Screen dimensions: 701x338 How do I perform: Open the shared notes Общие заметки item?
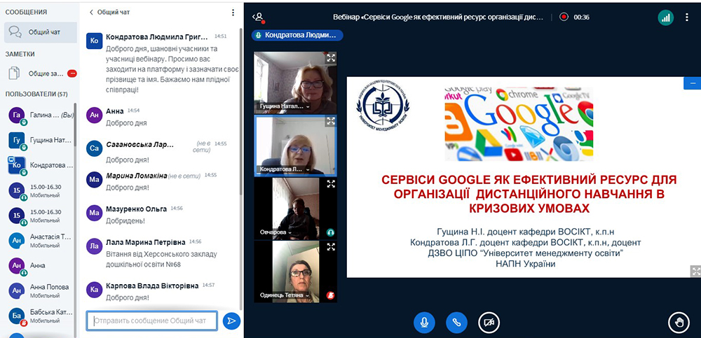tap(40, 73)
